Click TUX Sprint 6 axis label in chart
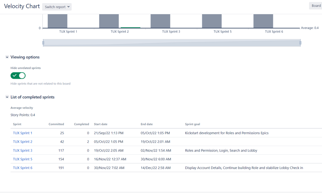The width and height of the screenshot is (322, 195). pos(274,31)
